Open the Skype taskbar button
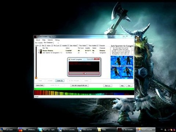The width and height of the screenshot is (176, 132). coord(47,129)
